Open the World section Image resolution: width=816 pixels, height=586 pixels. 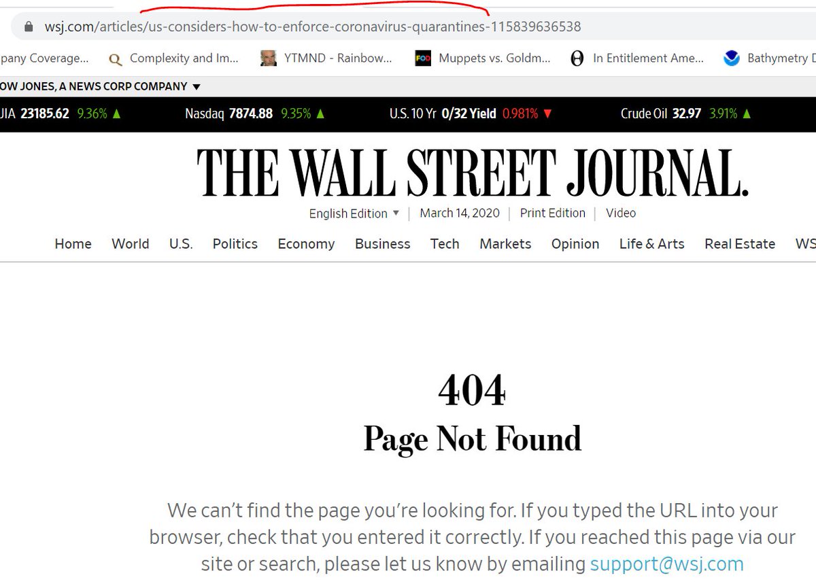pos(131,244)
